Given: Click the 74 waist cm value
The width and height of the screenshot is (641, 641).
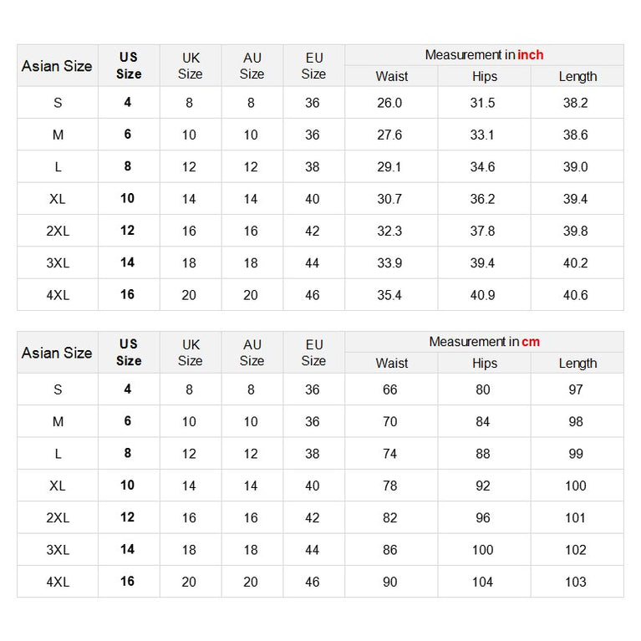Looking at the screenshot, I should coord(390,454).
